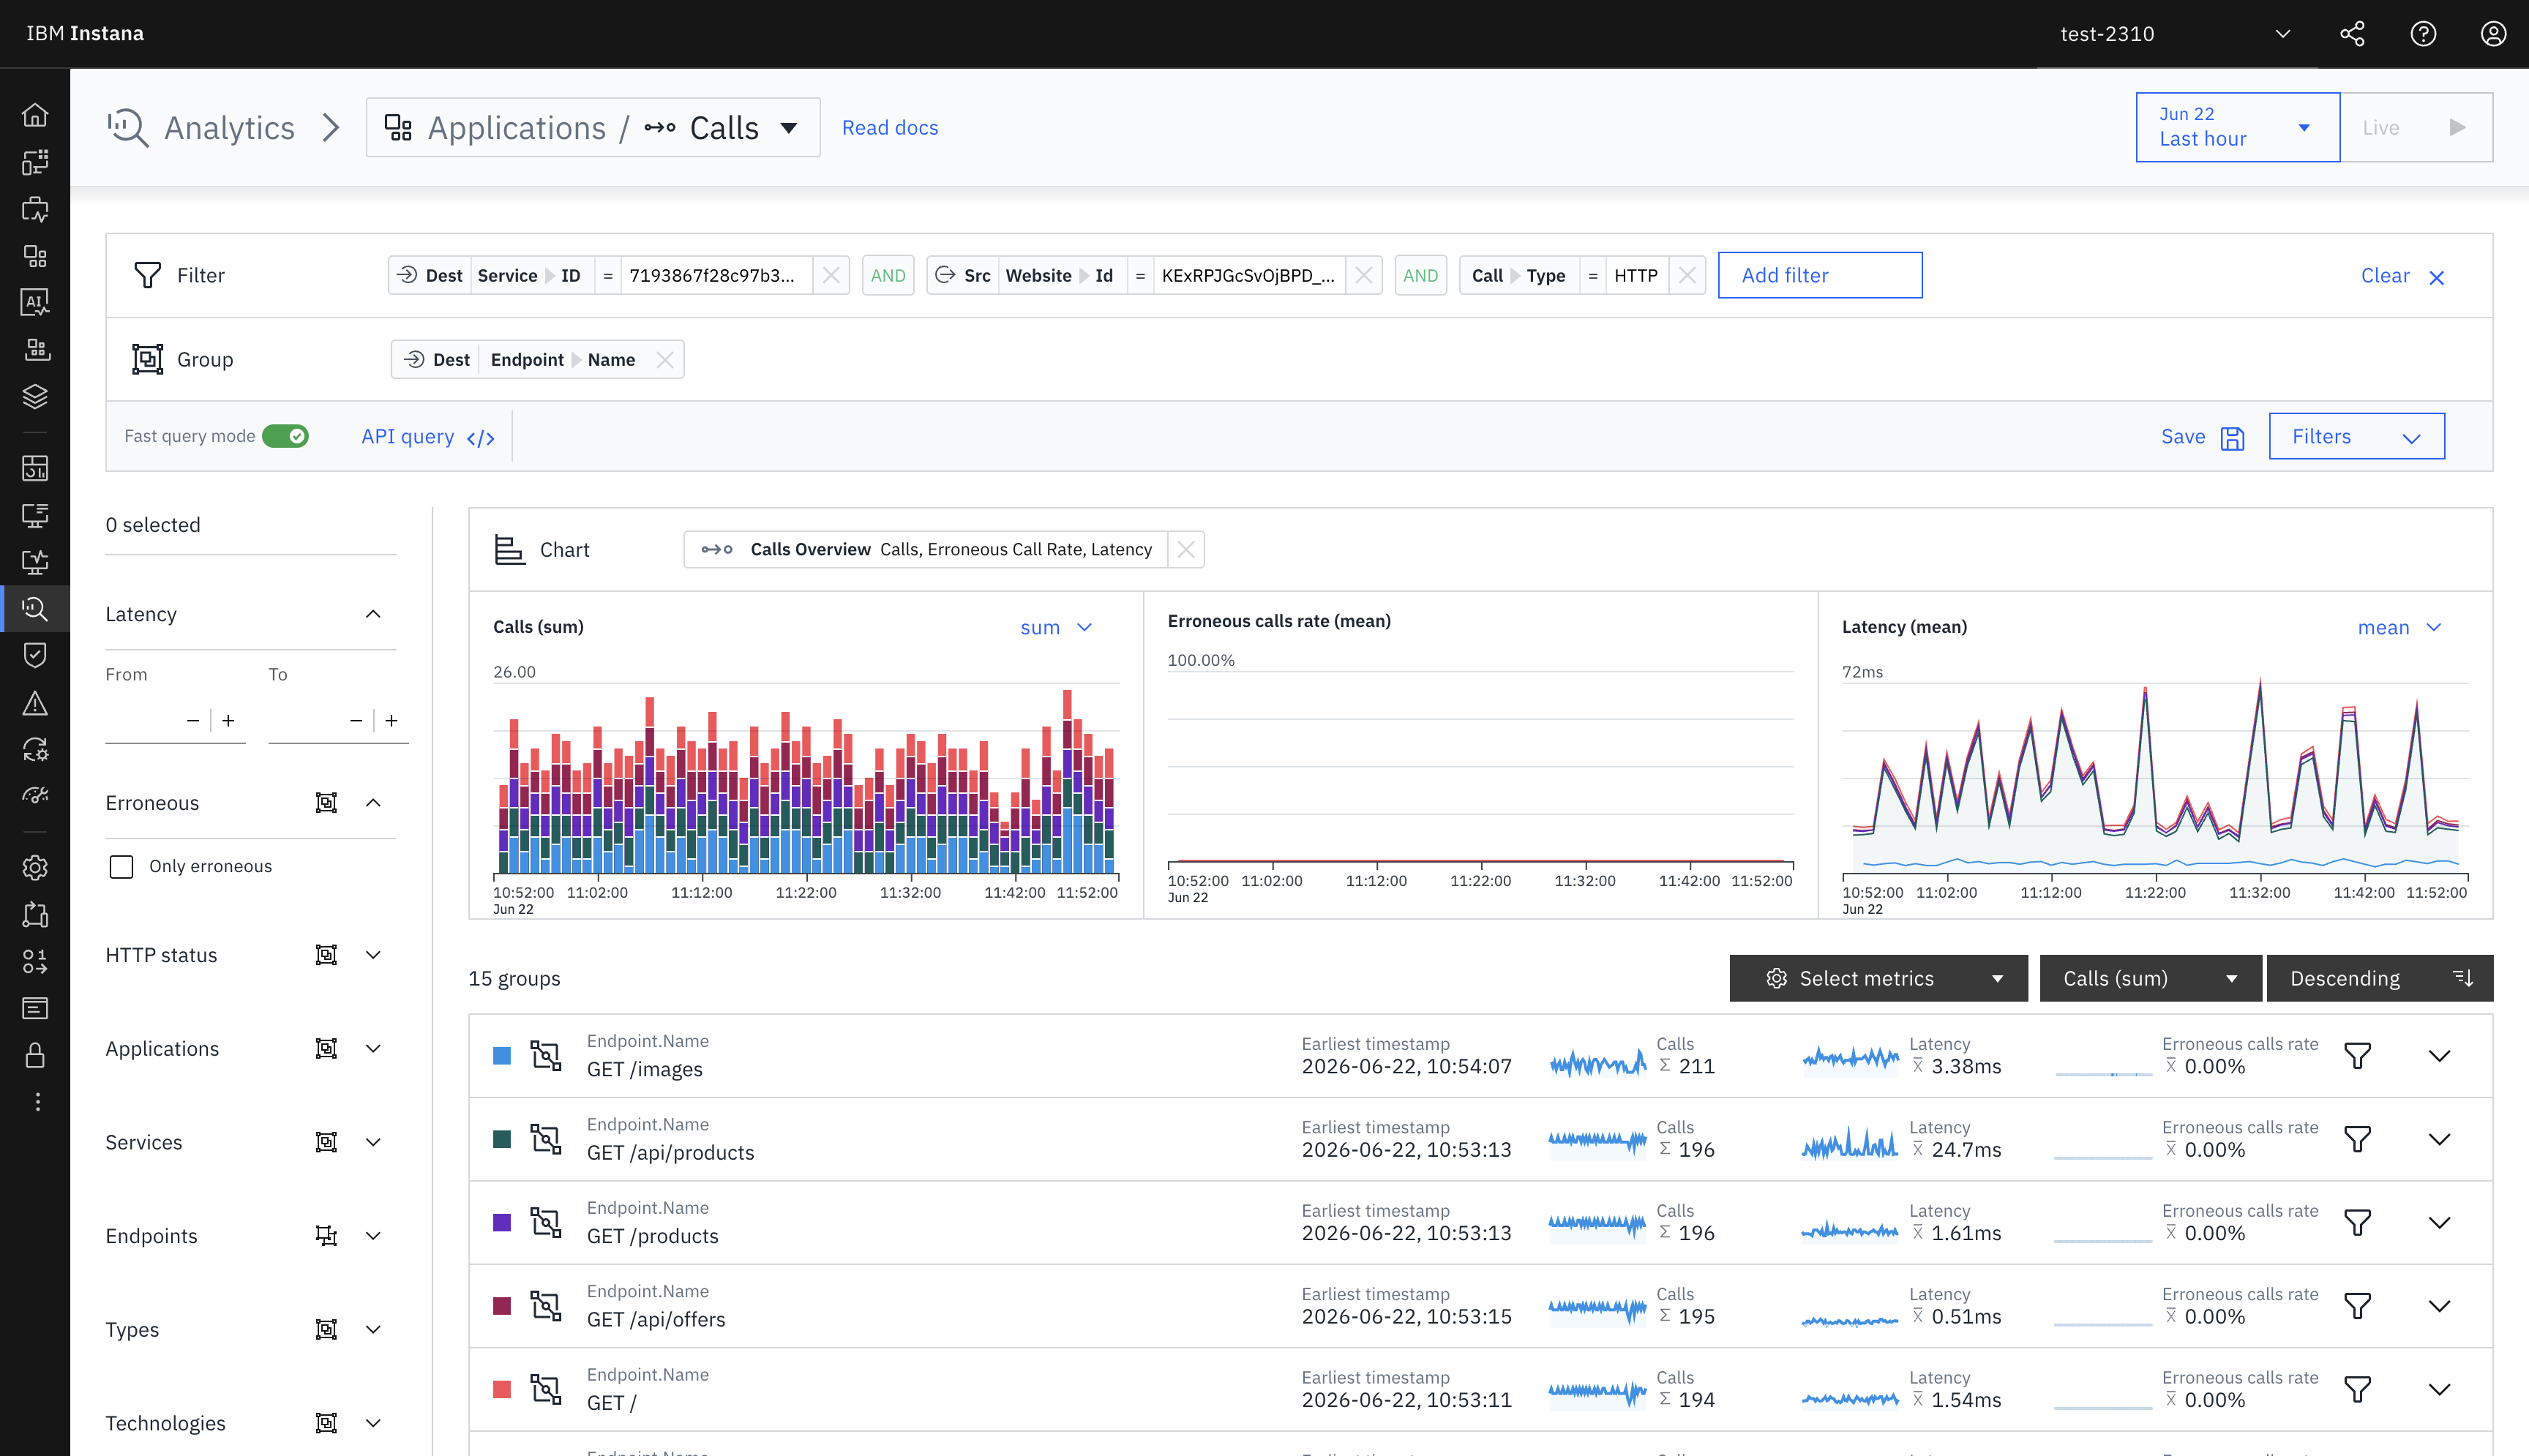Toggle the second AND operator
This screenshot has width=2529, height=1456.
pos(1420,275)
